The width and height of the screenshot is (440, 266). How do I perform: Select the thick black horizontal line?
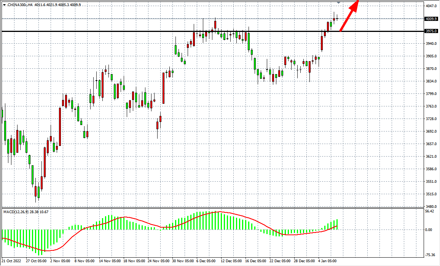pos(152,32)
